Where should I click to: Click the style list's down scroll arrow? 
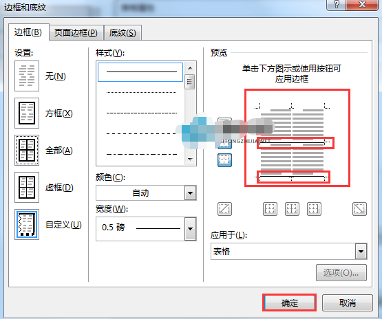(x=190, y=159)
